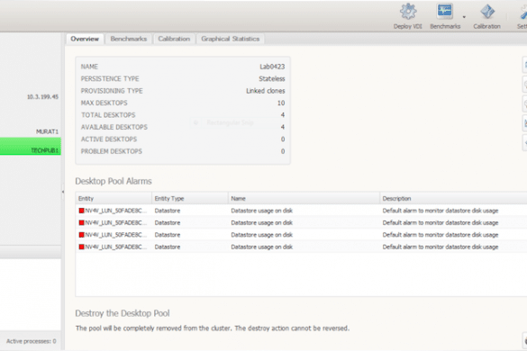Click the Linked clones provisioning value
The height and width of the screenshot is (351, 527).
pos(266,91)
